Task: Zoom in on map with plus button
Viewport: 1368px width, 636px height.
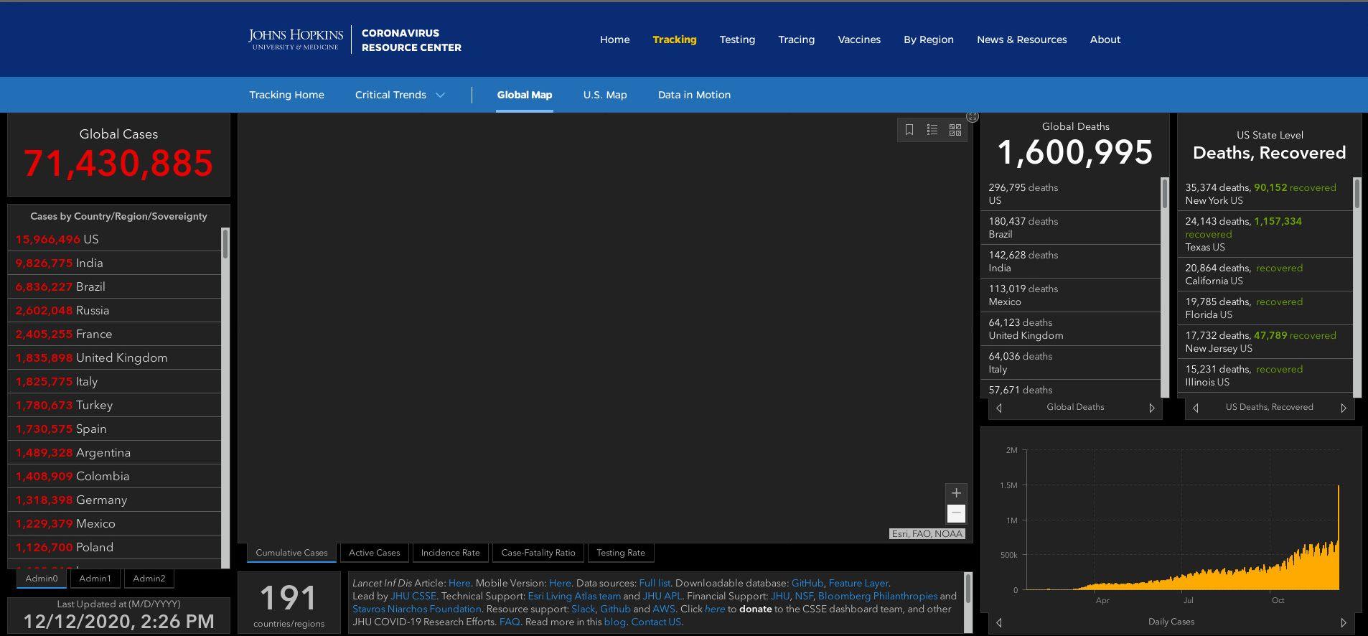Action: [956, 493]
